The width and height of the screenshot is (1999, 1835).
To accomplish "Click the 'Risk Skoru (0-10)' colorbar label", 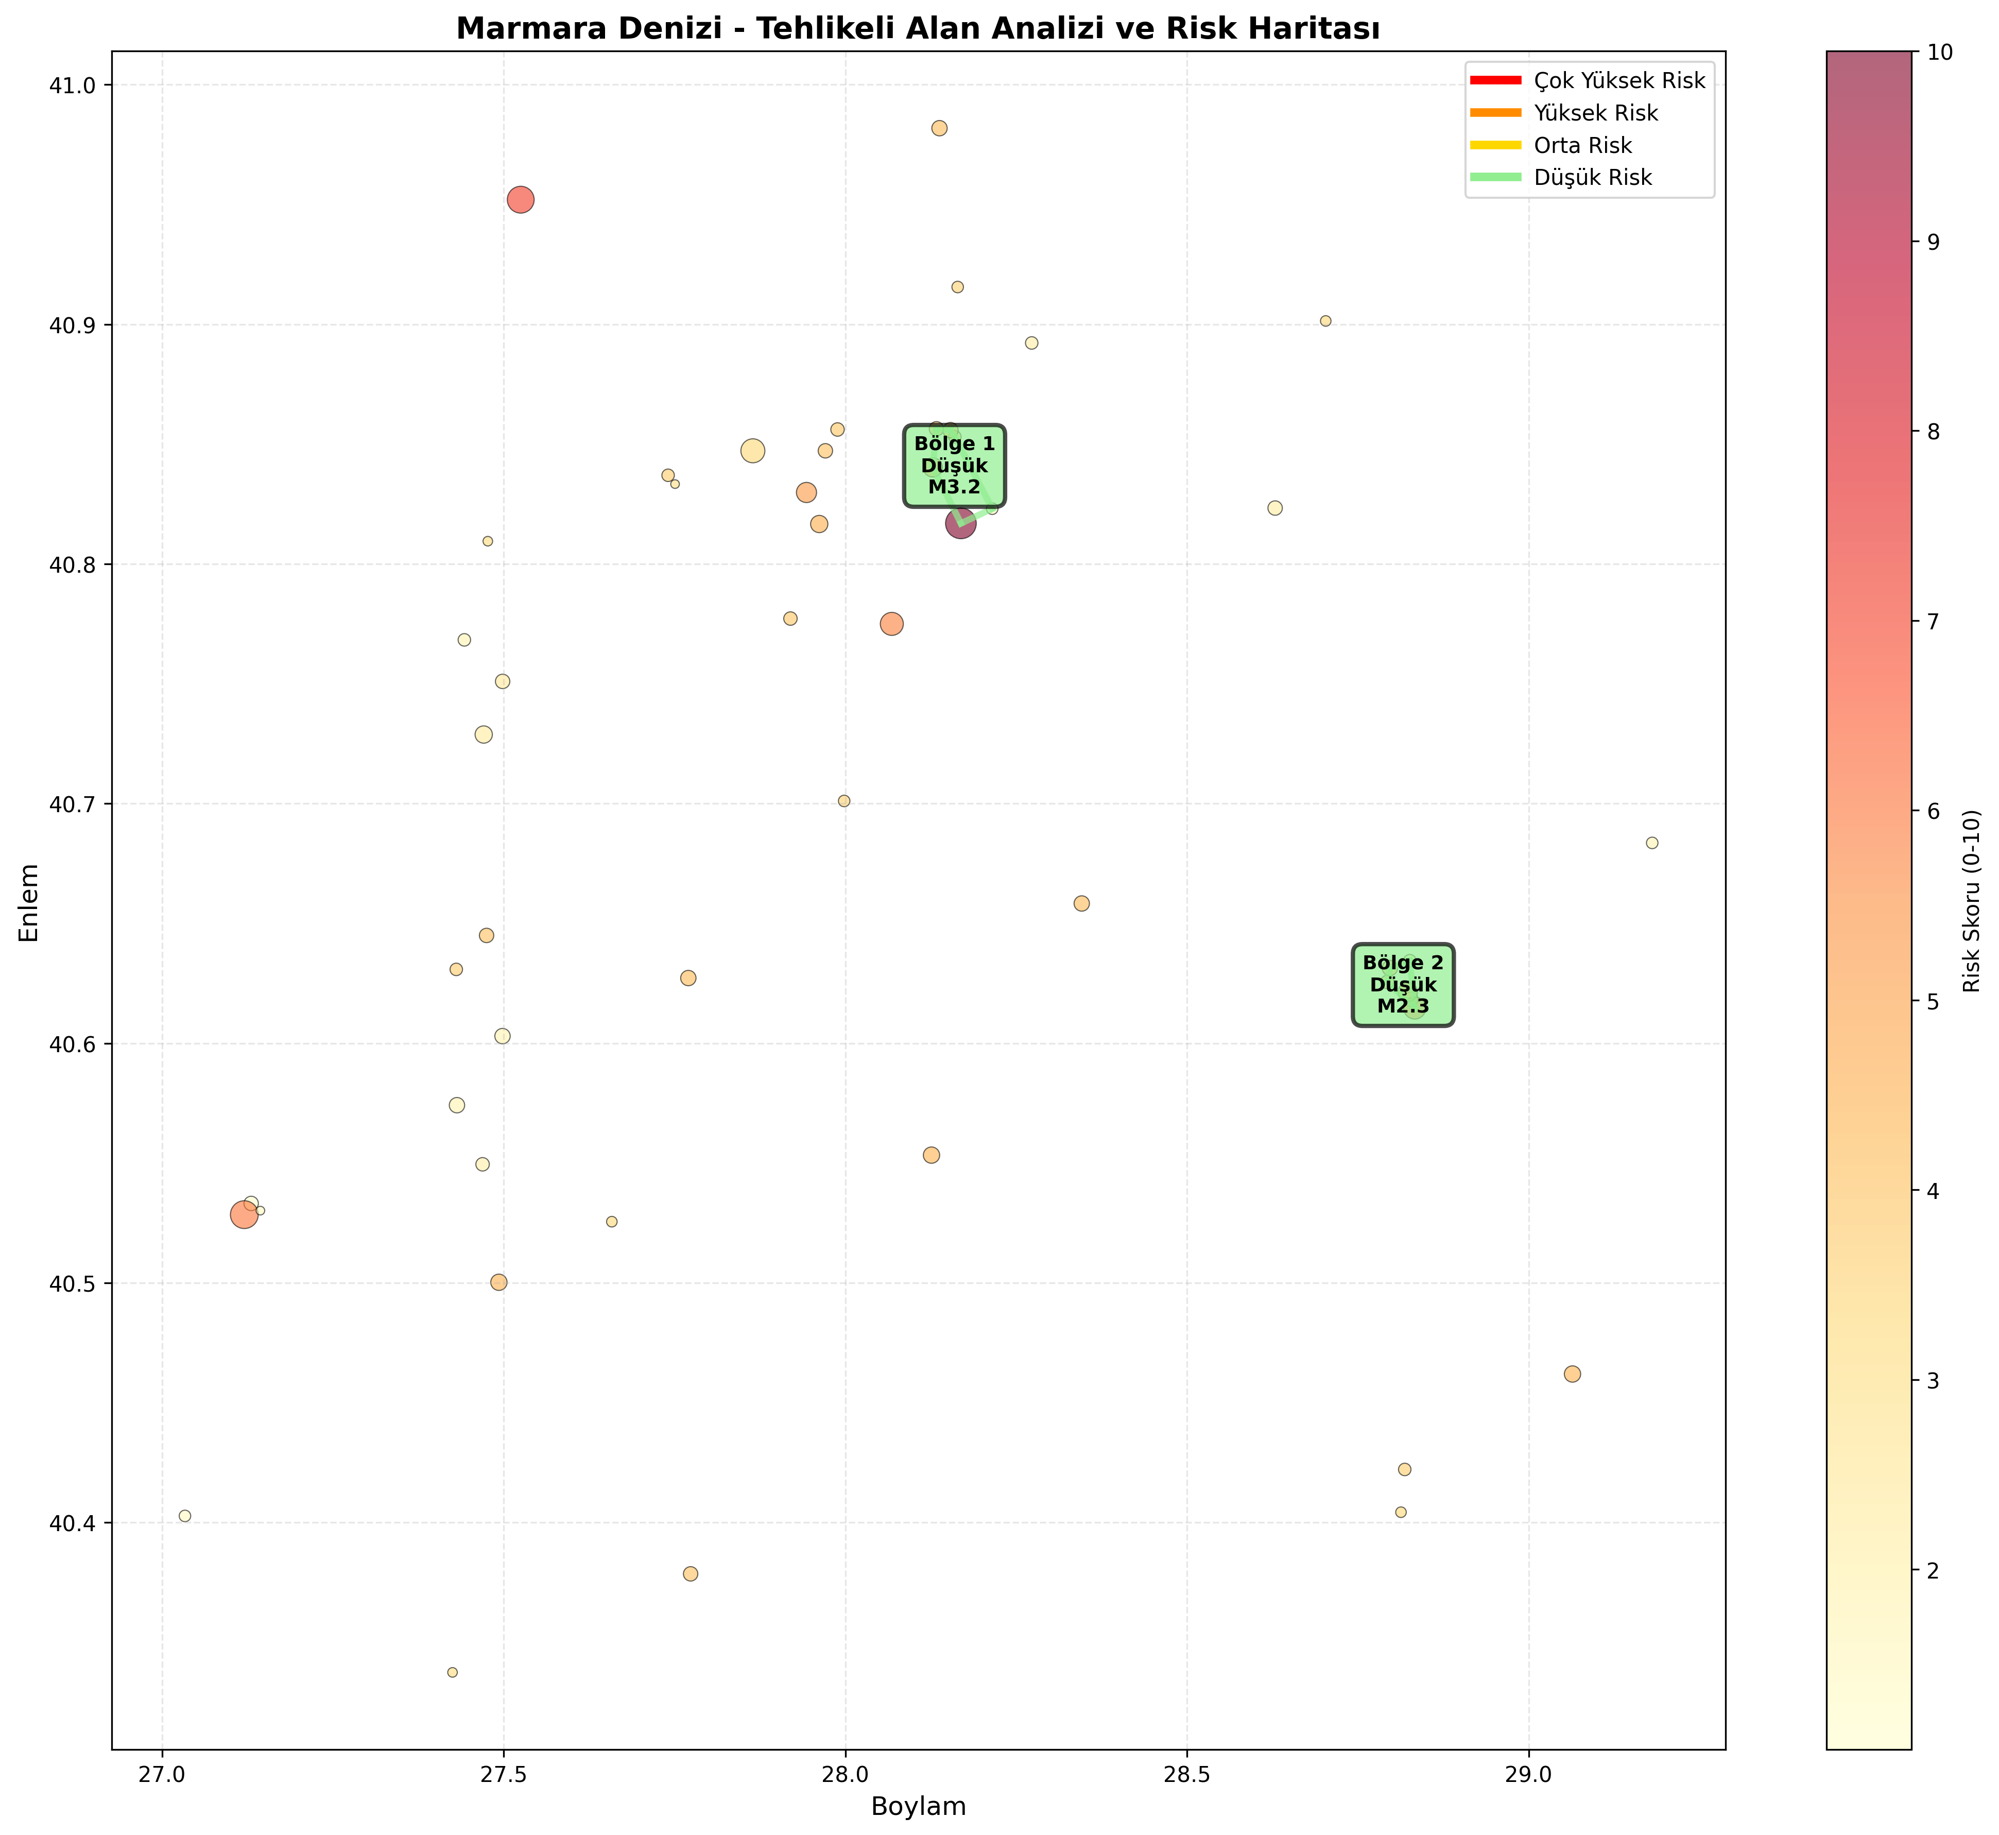I will coord(1972,901).
